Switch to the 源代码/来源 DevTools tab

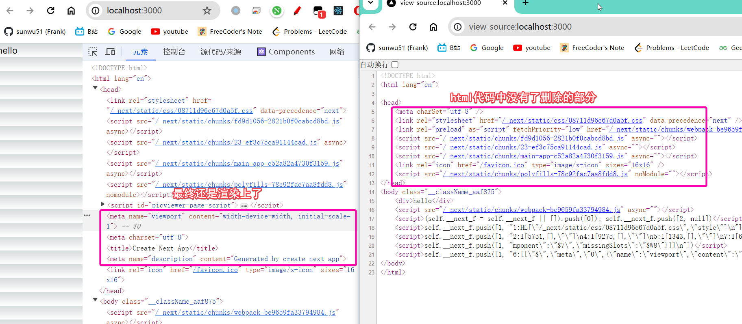221,52
